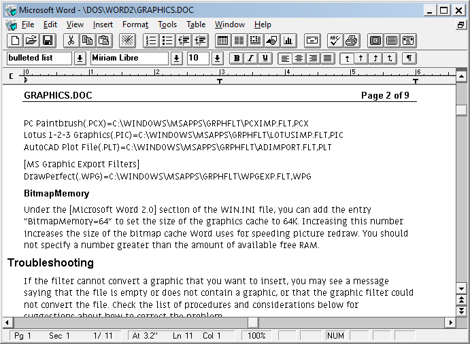Click the horizontal scrollbar left arrow

(8, 322)
